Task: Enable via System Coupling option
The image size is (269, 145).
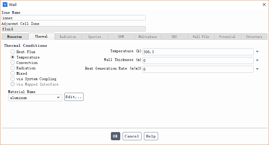Action: point(13,79)
